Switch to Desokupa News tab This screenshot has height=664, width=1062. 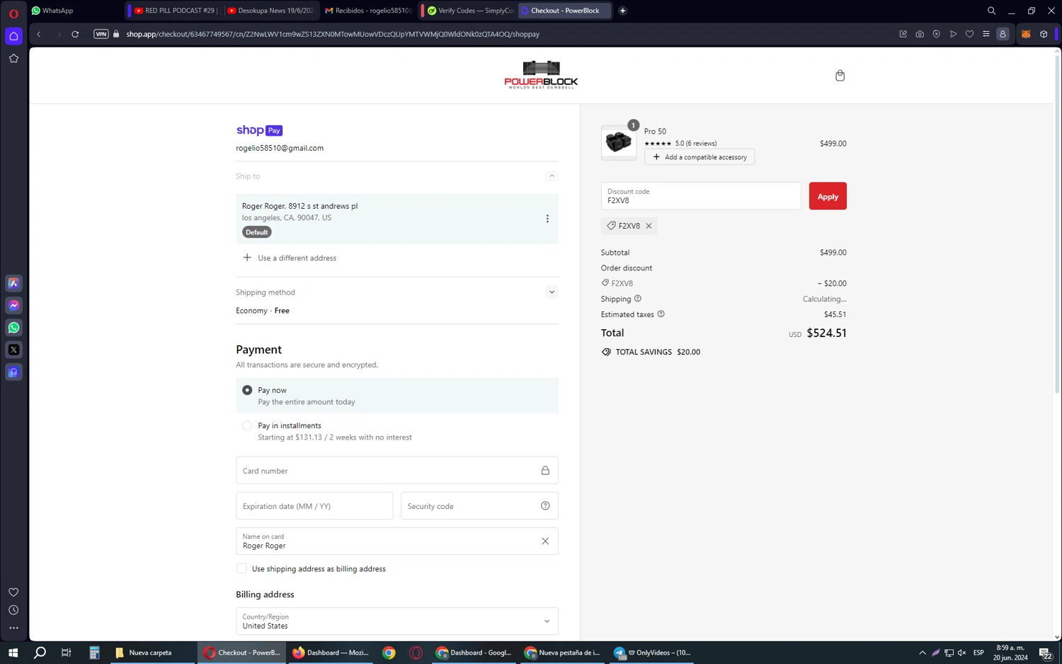click(271, 11)
